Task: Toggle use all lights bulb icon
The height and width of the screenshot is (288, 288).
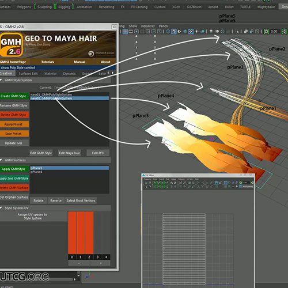Action: (x=196, y=31)
